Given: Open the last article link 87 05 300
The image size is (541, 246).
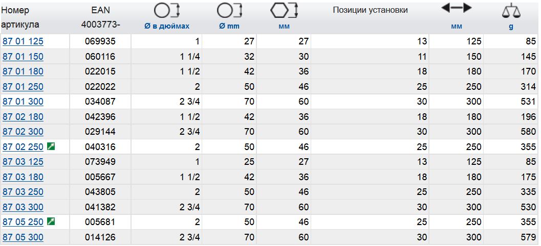Looking at the screenshot, I should click(23, 237).
